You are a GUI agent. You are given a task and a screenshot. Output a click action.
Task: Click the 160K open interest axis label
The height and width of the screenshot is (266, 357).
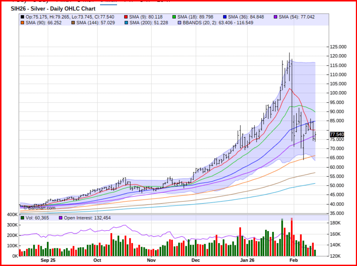(335, 234)
